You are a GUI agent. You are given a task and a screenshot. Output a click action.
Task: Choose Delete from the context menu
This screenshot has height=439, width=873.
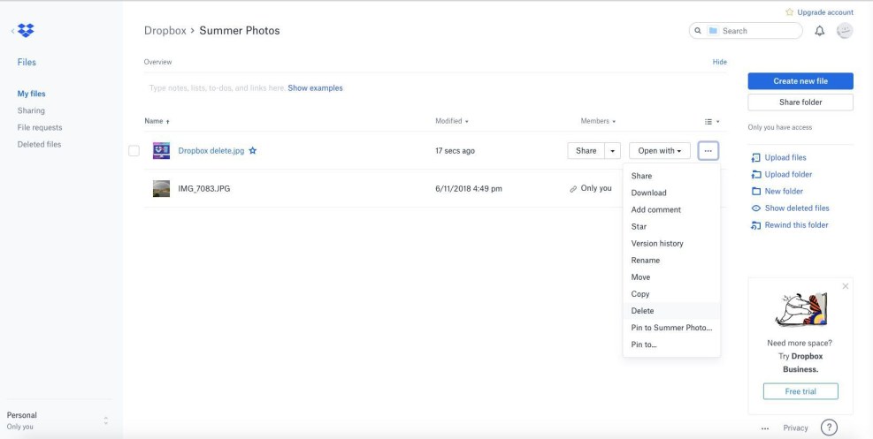643,311
